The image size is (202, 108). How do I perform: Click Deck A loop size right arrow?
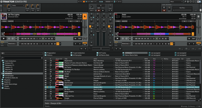point(54,38)
